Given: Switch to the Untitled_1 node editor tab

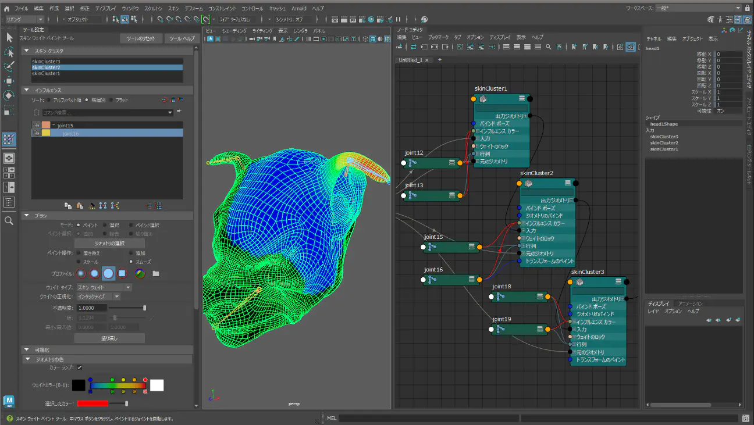Looking at the screenshot, I should pyautogui.click(x=410, y=60).
